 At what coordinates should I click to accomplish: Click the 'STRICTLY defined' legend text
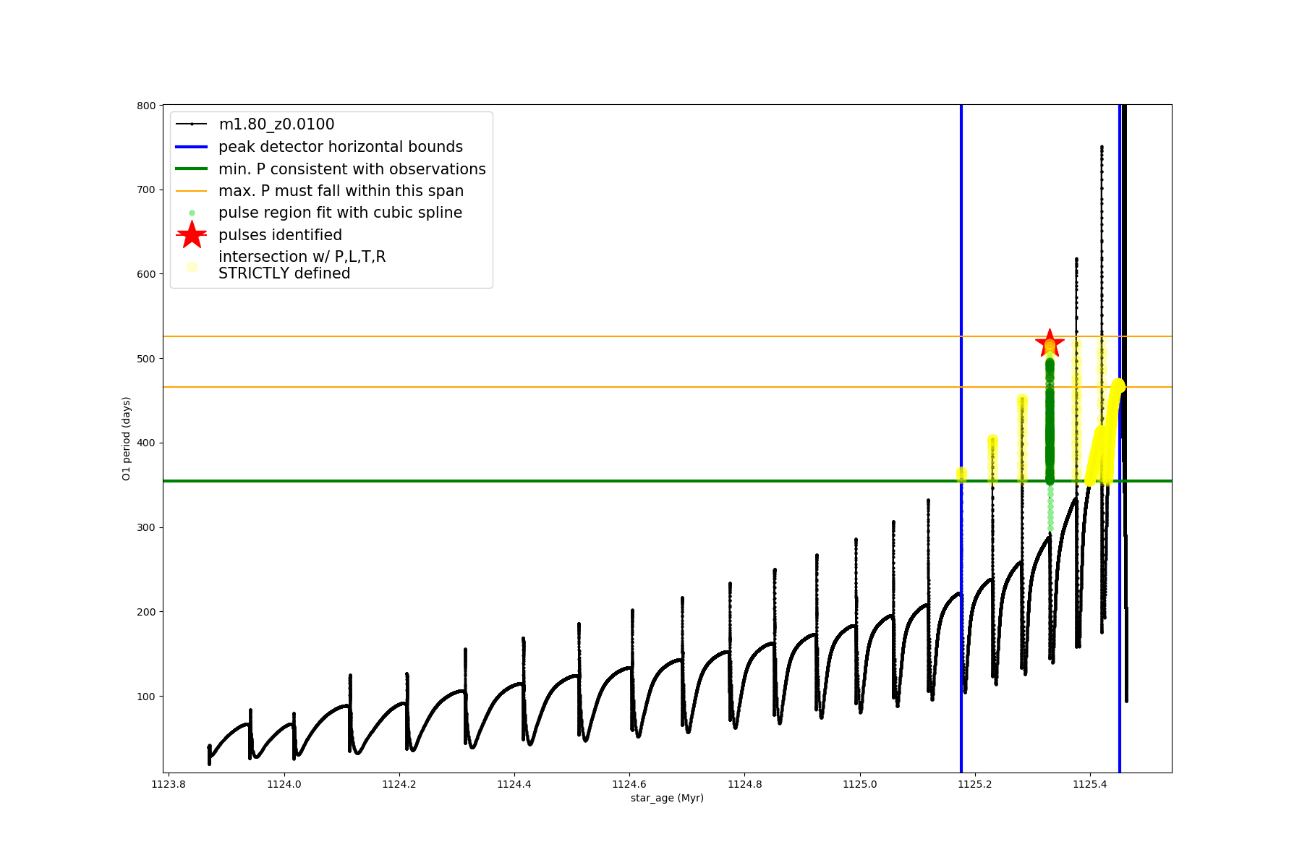point(284,273)
